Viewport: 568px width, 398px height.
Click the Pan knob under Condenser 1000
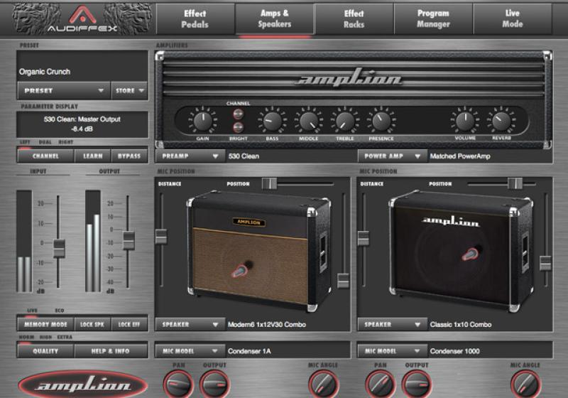tap(381, 384)
